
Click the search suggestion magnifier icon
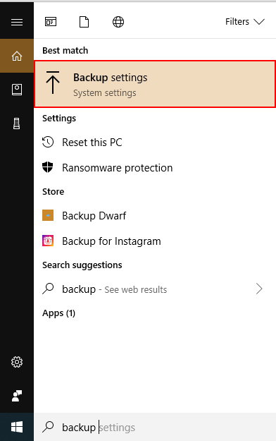click(48, 289)
